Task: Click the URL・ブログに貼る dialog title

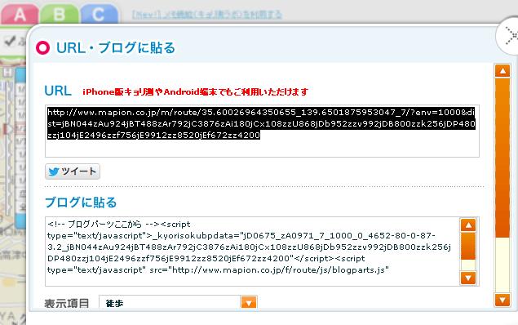Action: tap(116, 47)
